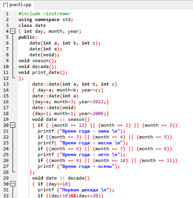Click 'void decada();' declaration
This screenshot has width=193, height=198.
(37, 66)
